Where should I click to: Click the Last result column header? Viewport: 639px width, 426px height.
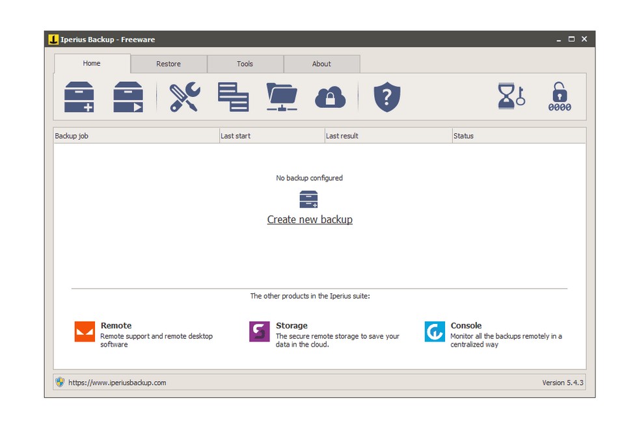pos(388,136)
